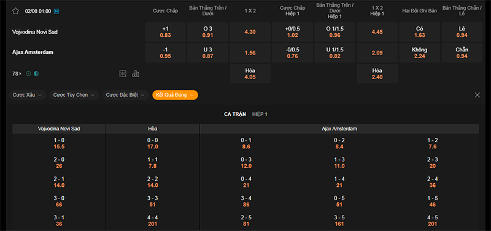Select the Có both teams score option
The width and height of the screenshot is (491, 231).
click(x=420, y=32)
